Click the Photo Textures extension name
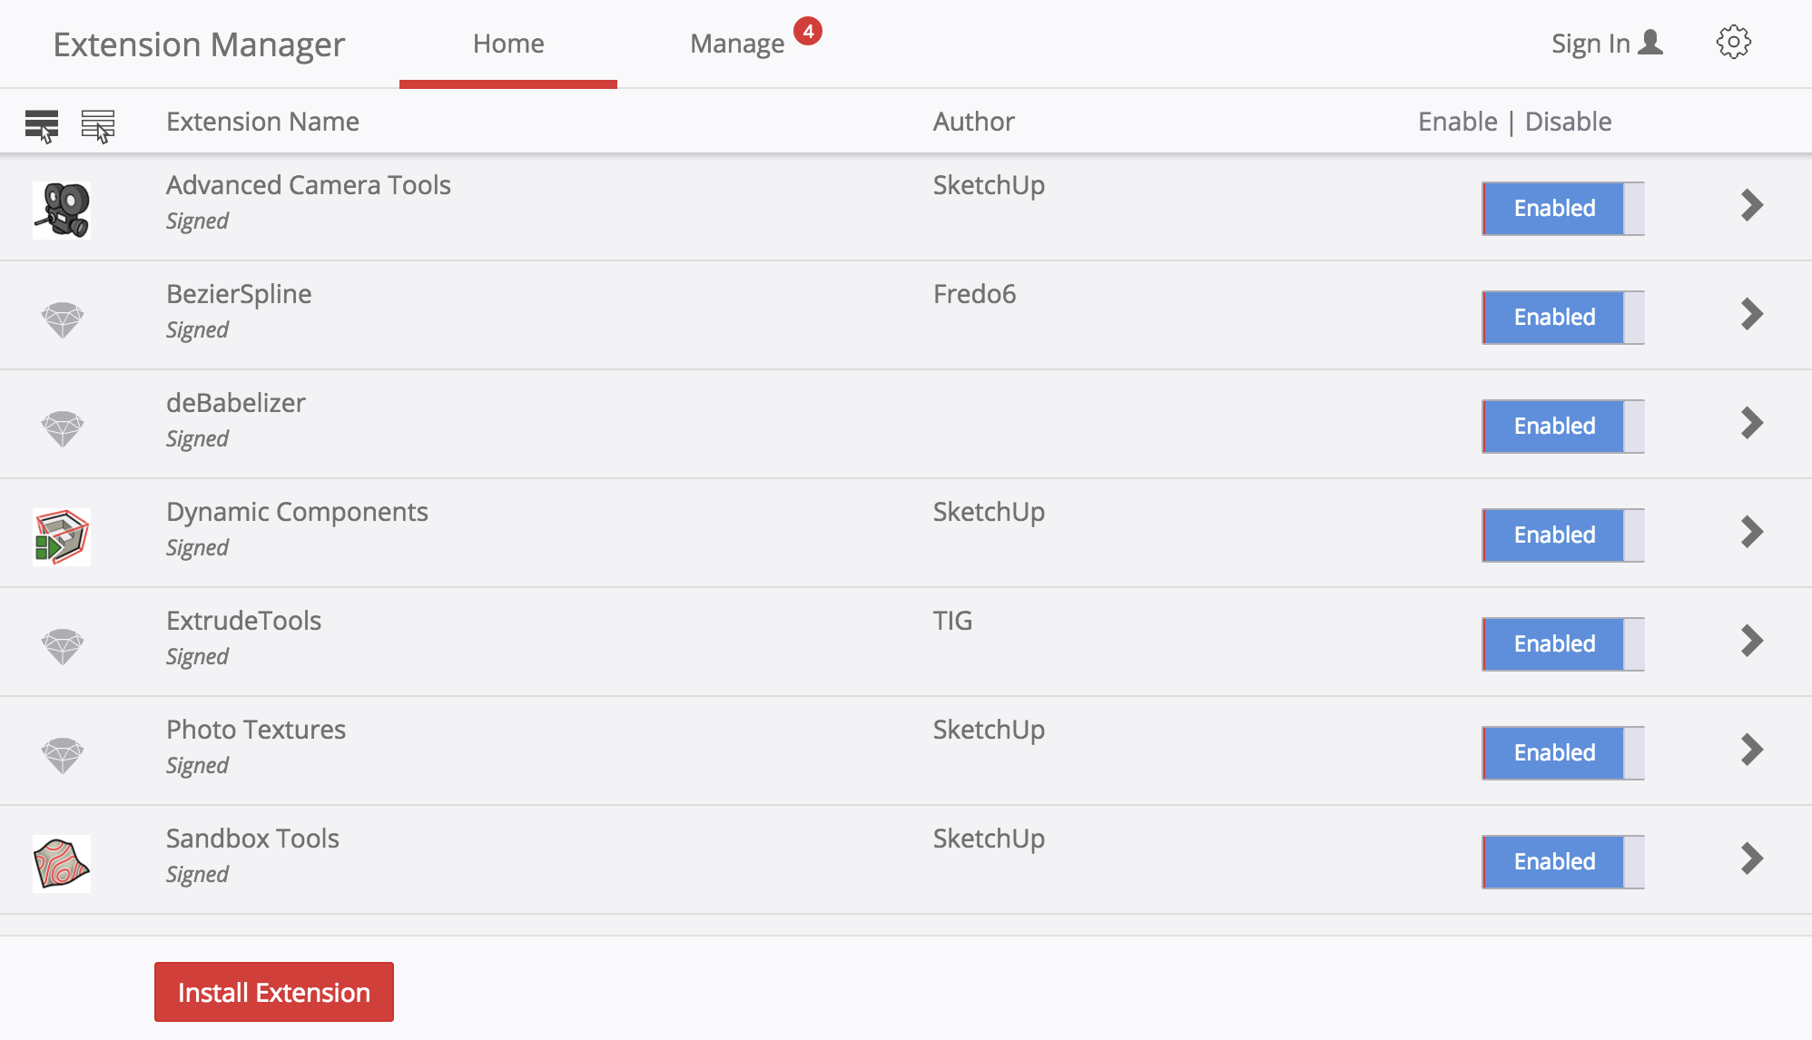1812x1040 pixels. (x=256, y=730)
